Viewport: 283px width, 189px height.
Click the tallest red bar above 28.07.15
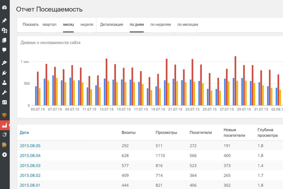[x=235, y=81]
